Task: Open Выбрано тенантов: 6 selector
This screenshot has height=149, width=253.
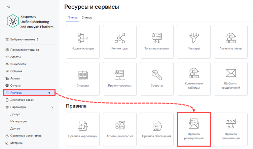Action: pos(24,39)
